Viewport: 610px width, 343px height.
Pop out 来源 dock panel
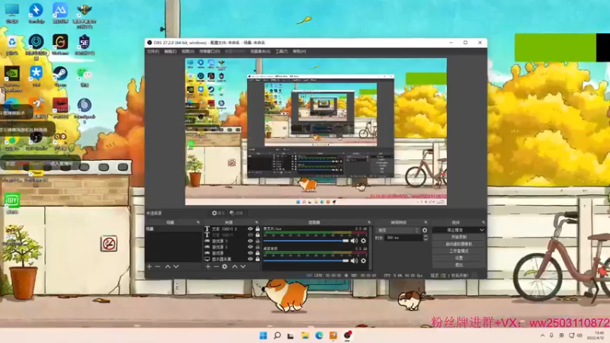tap(256, 223)
